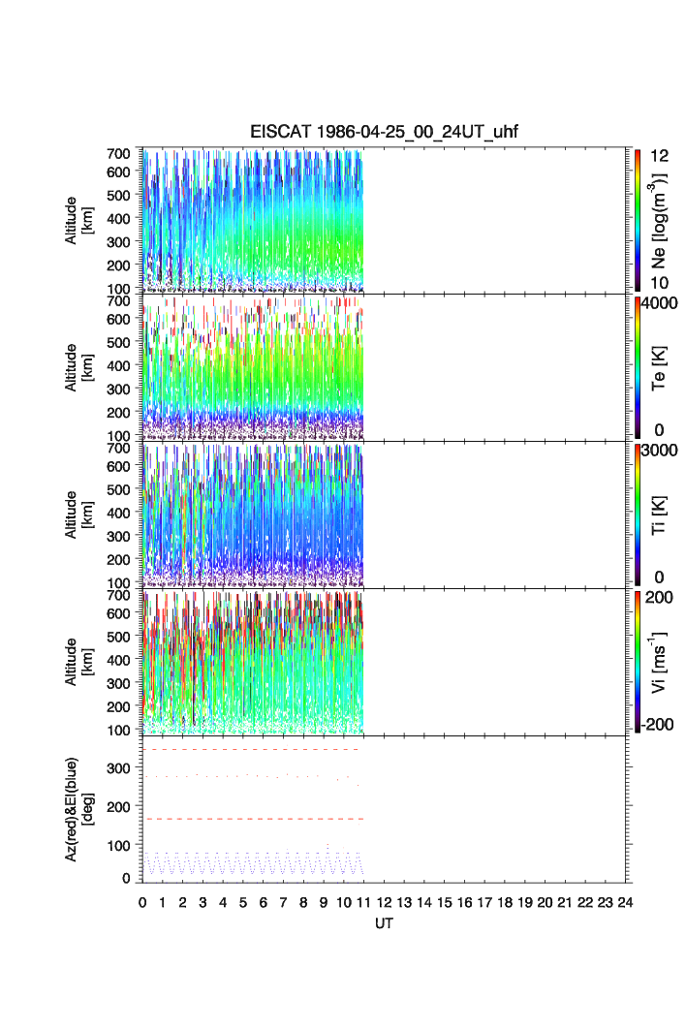Click the 700 altitude tick in Ne panel
Screen dimensions: 686x1030
coord(118,154)
